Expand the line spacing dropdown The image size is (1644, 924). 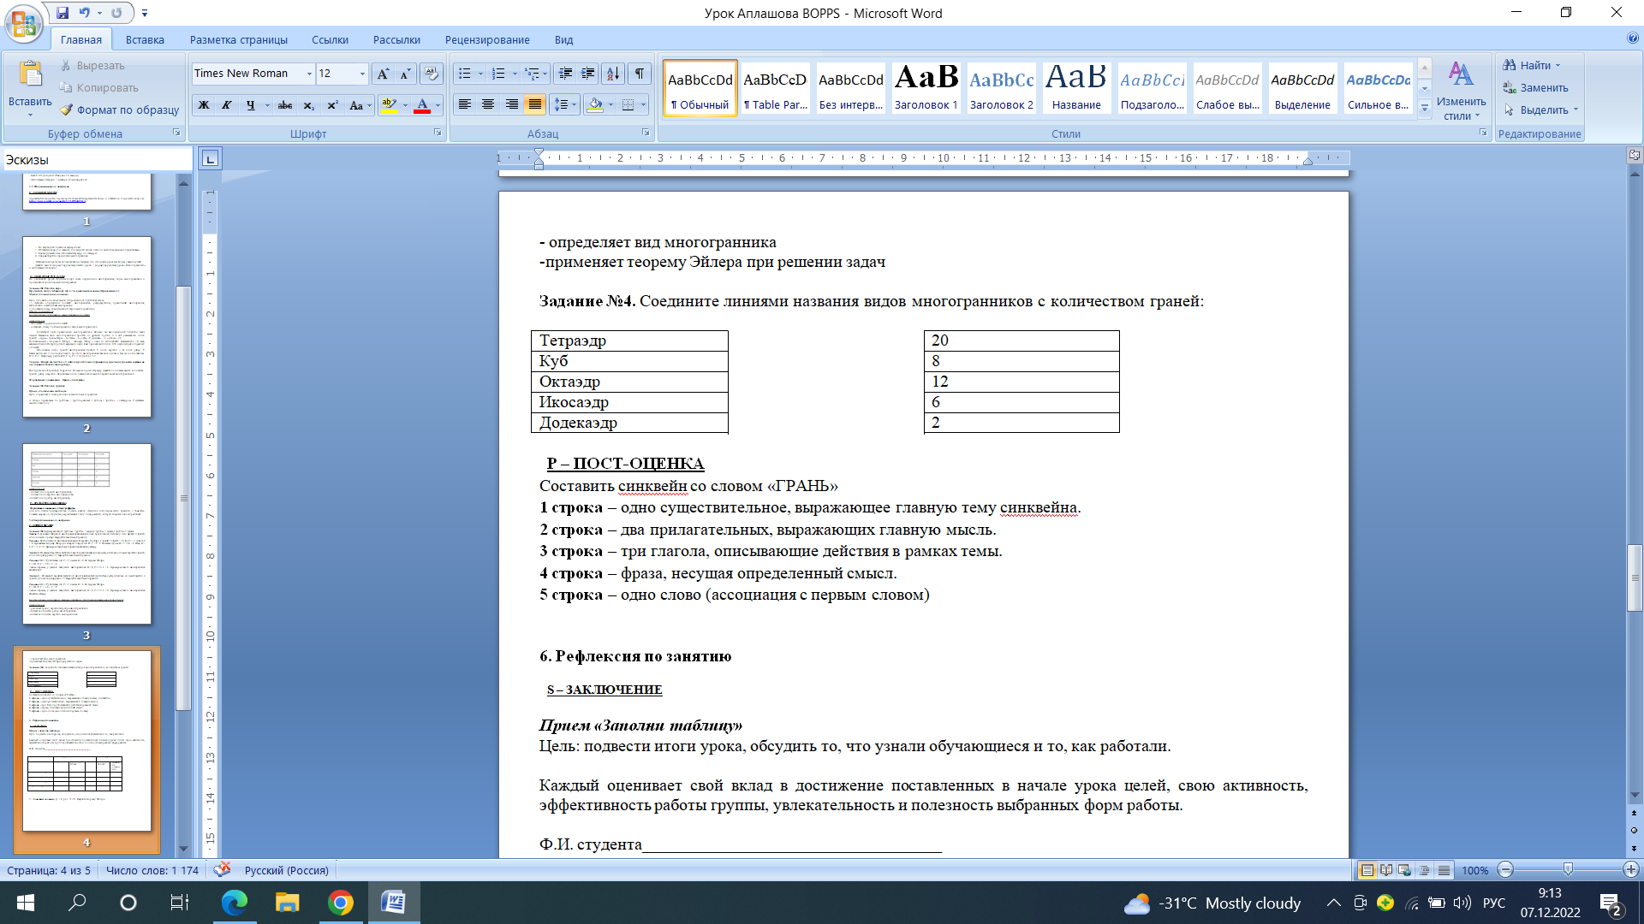coord(574,104)
